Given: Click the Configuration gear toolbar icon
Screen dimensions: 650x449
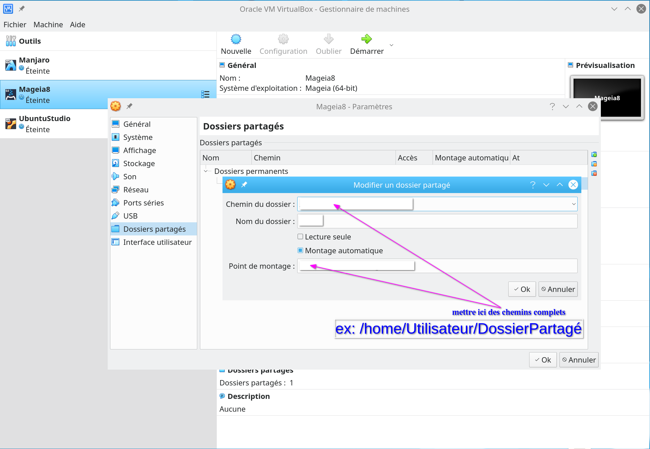Looking at the screenshot, I should (x=283, y=39).
